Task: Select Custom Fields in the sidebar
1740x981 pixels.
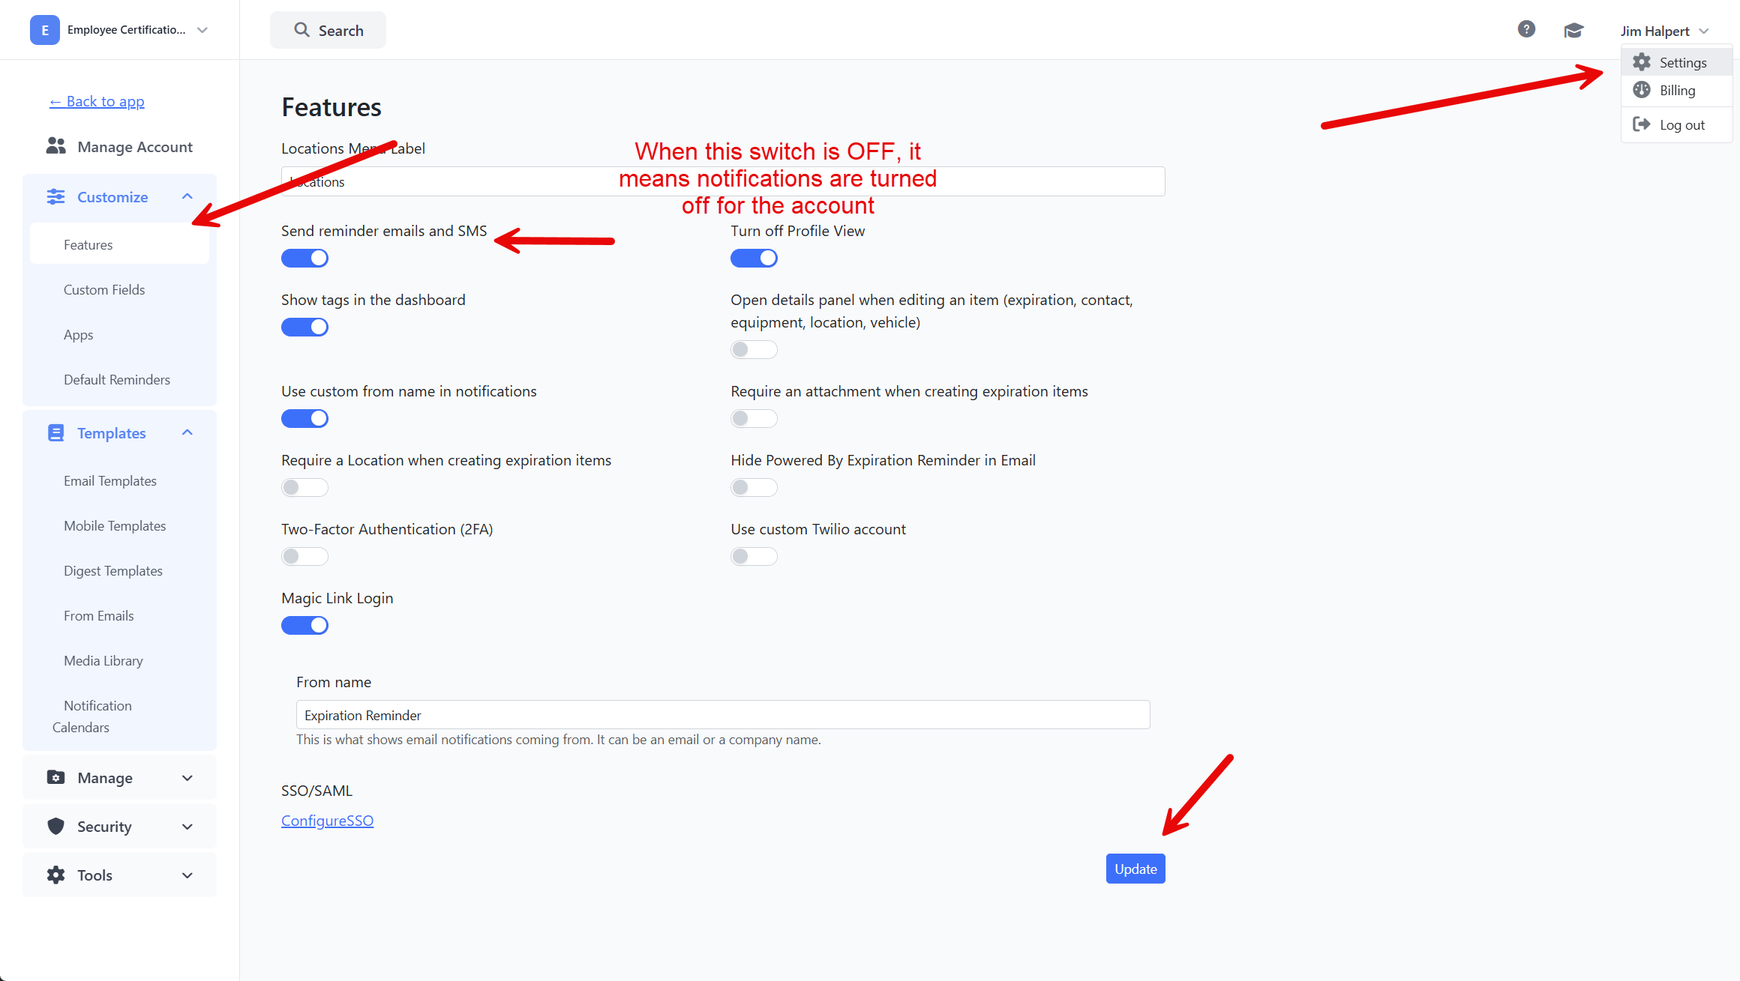Action: click(x=104, y=290)
